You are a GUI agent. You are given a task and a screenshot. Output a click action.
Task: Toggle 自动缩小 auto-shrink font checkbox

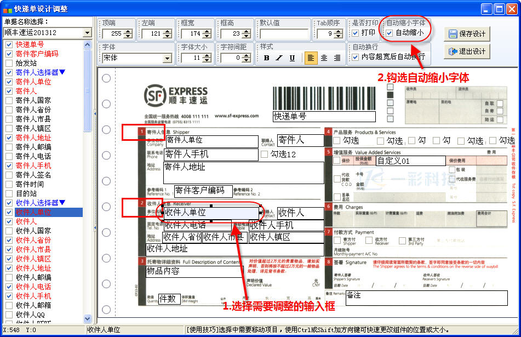[390, 33]
